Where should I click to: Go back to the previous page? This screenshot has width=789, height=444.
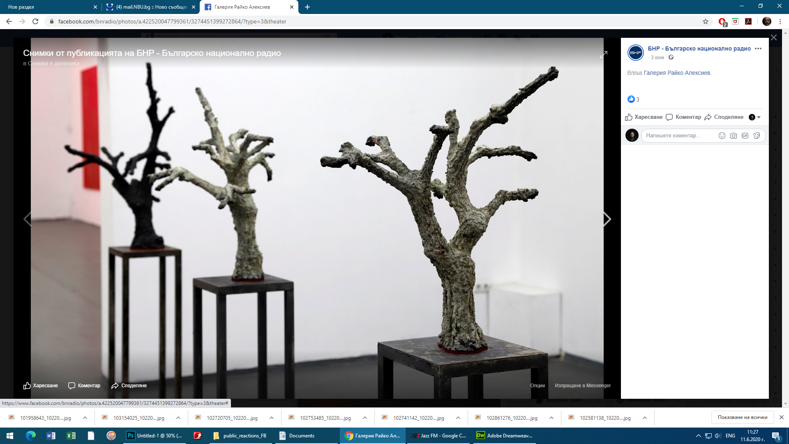[9, 21]
